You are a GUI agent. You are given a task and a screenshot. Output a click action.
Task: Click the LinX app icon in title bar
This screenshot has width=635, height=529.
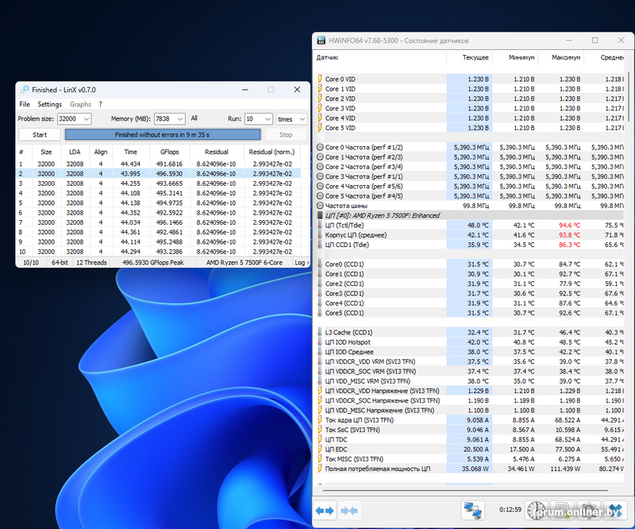[x=25, y=90]
